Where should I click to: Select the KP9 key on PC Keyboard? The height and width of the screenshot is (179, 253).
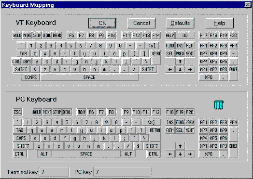tap(224, 130)
